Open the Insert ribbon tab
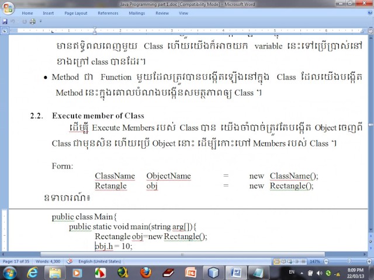Image resolution: width=374 pixels, height=280 pixels. (x=48, y=13)
